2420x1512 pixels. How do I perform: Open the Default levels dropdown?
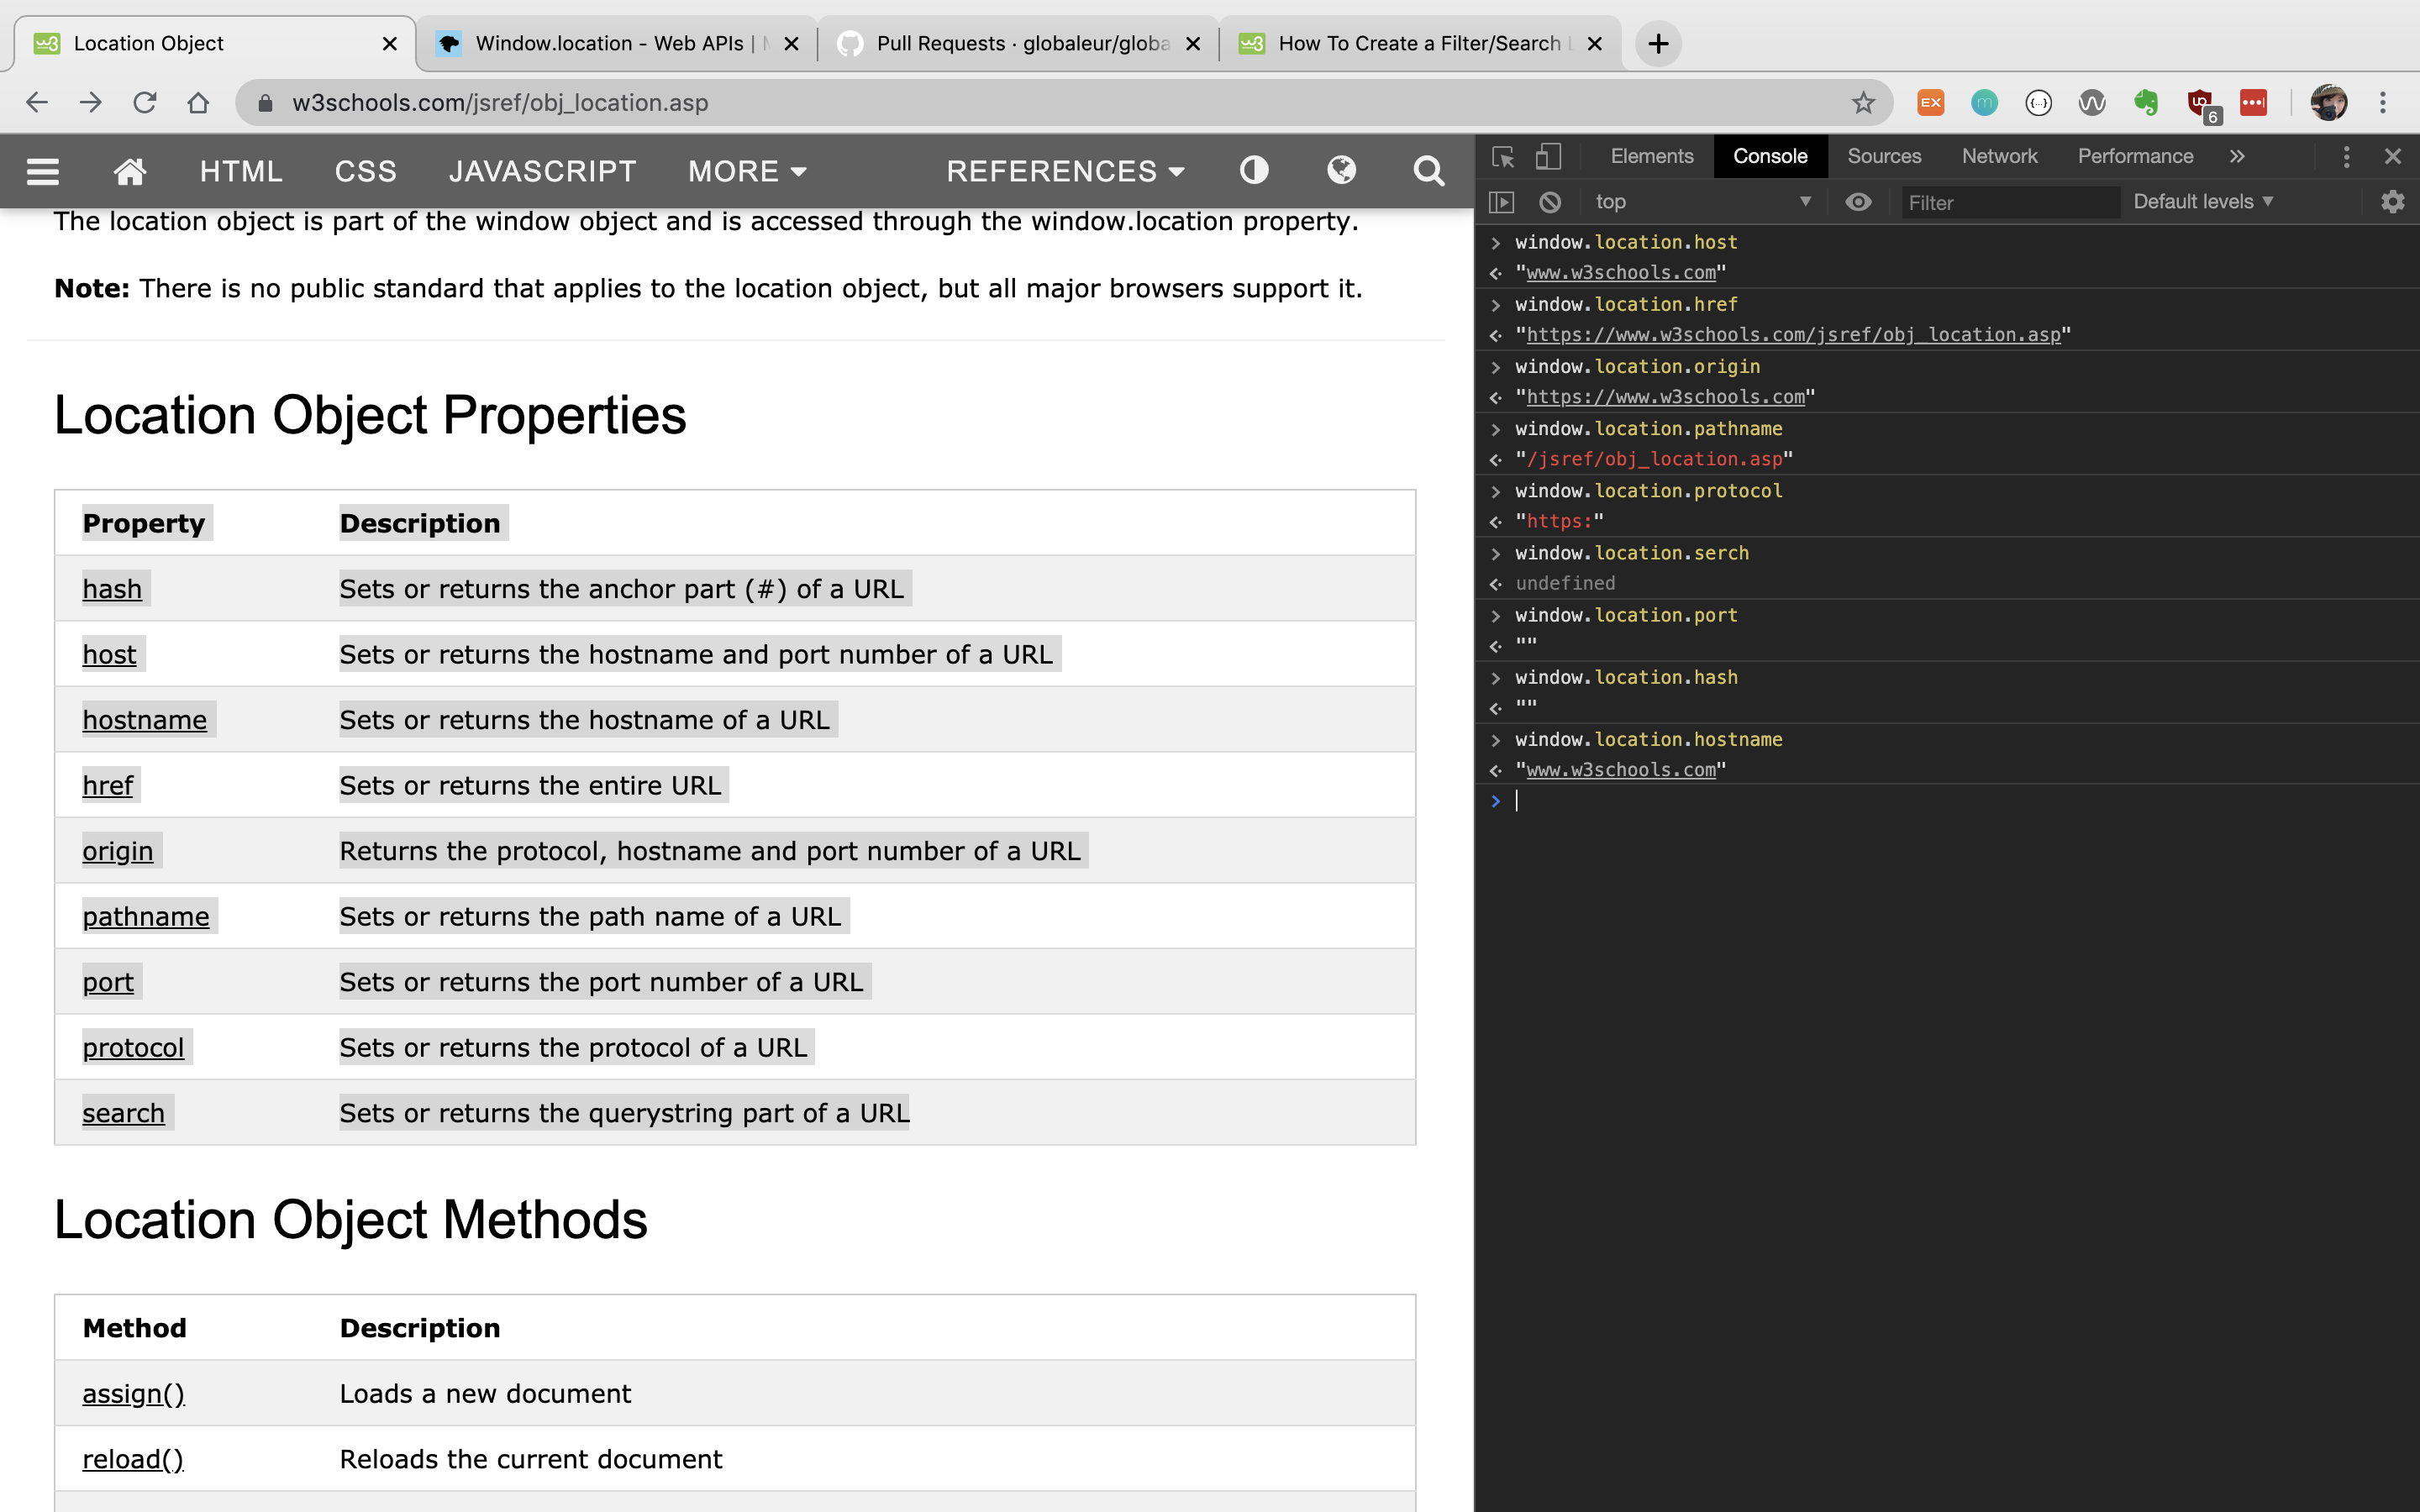coord(2203,202)
